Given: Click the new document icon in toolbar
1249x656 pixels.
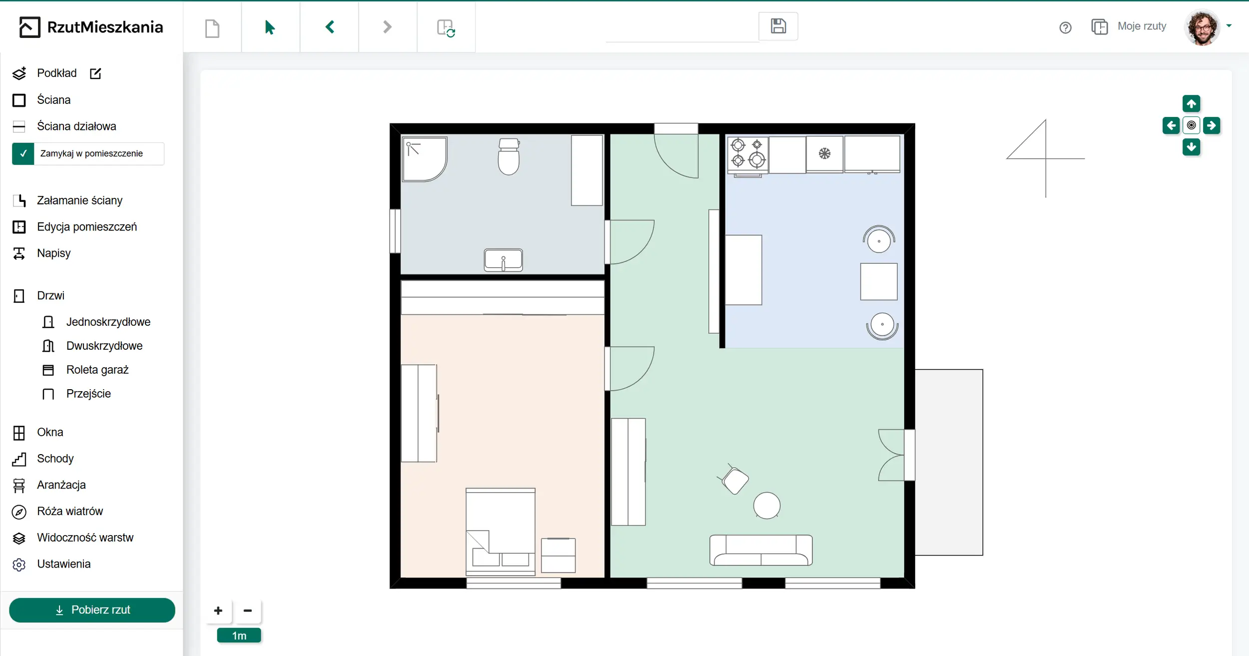Looking at the screenshot, I should click(212, 27).
